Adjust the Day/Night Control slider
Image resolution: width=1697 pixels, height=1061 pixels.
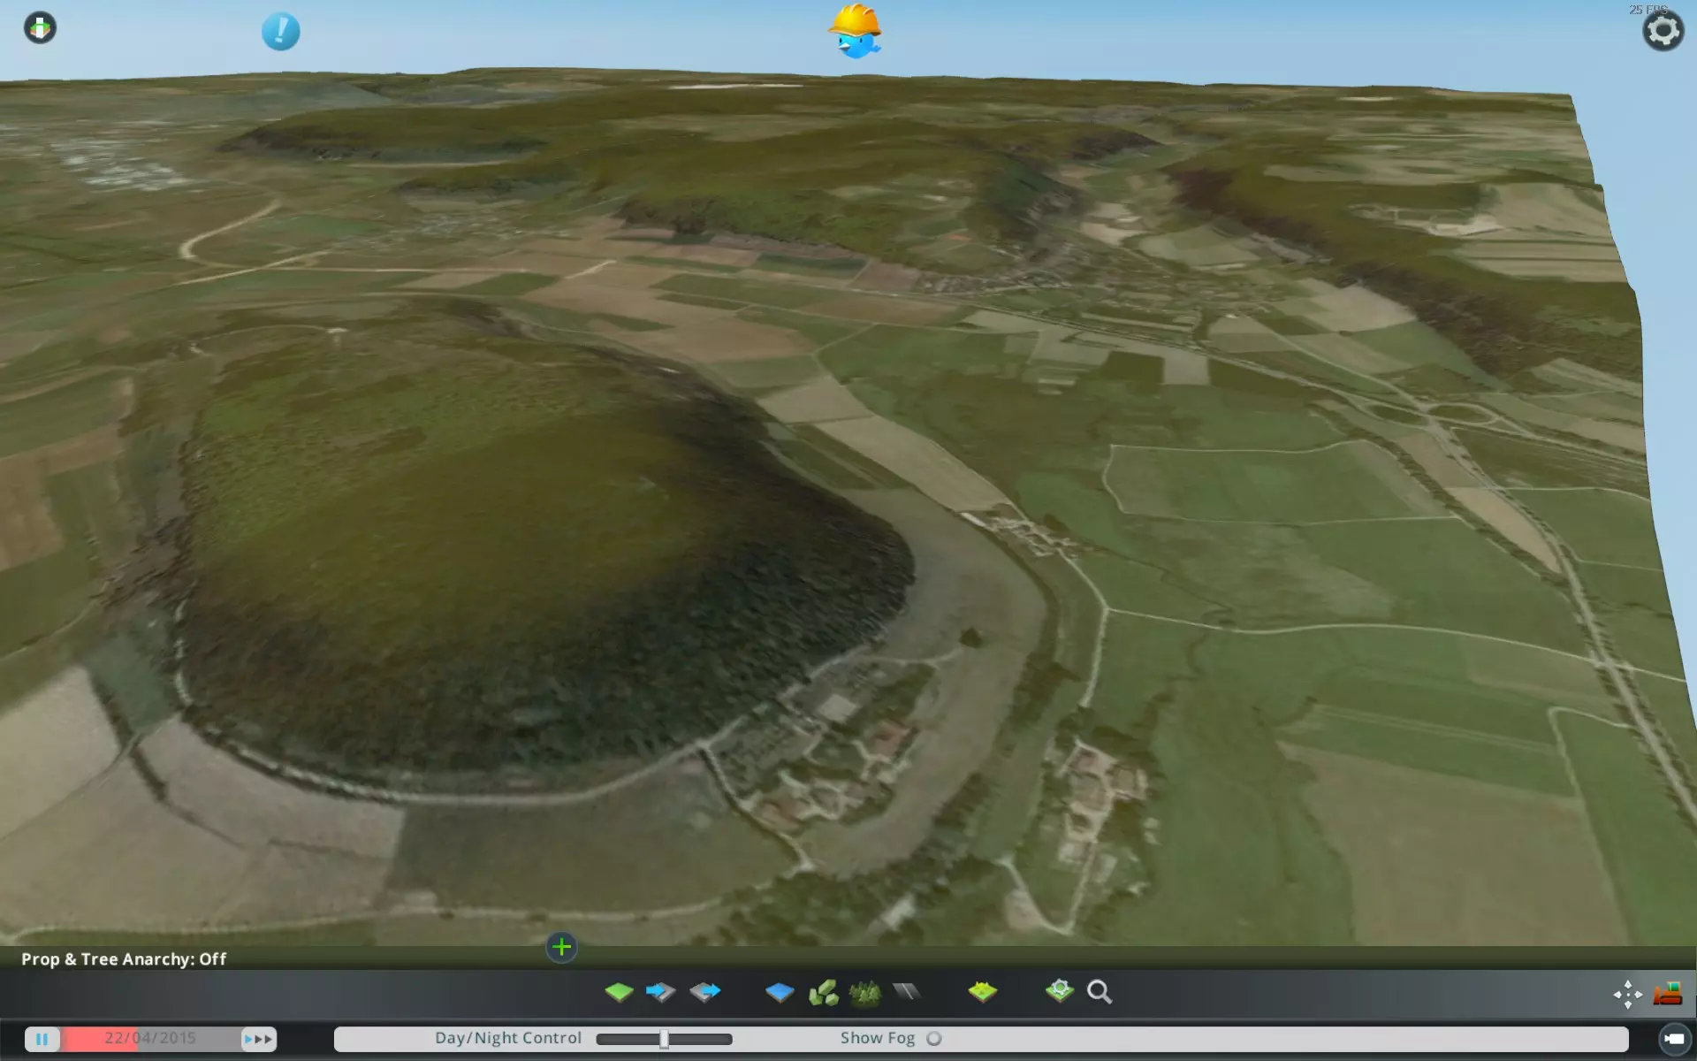[664, 1039]
